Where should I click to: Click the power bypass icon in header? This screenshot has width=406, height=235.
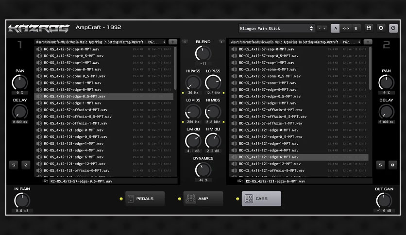pos(393,28)
